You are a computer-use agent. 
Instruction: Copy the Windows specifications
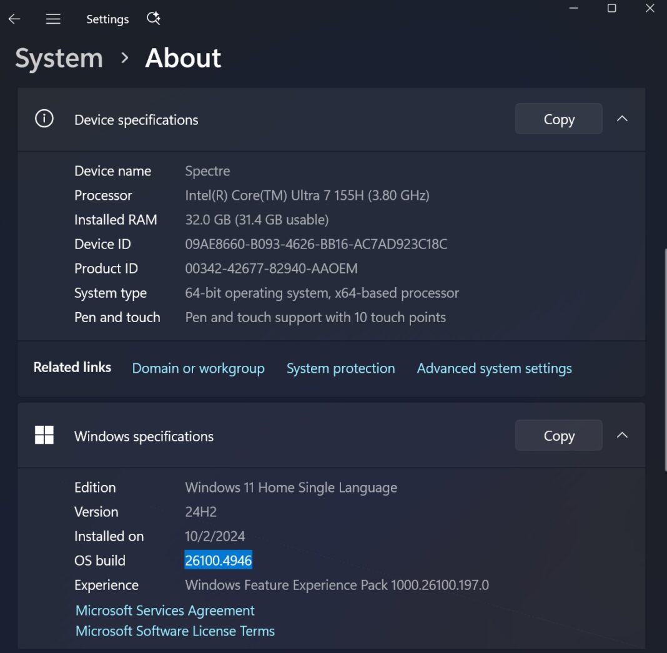pyautogui.click(x=558, y=435)
